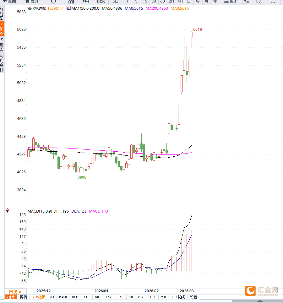Select the VIP指标 tab
This screenshot has width=283, height=303.
pyautogui.click(x=39, y=297)
